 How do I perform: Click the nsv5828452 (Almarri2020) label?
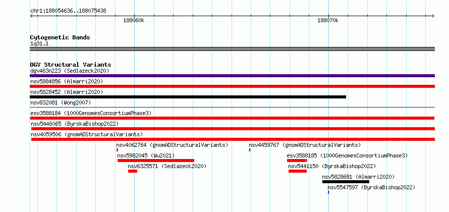pyautogui.click(x=67, y=92)
